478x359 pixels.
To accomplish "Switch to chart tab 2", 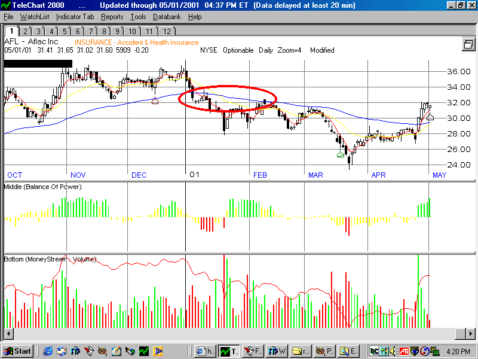I will pyautogui.click(x=25, y=32).
